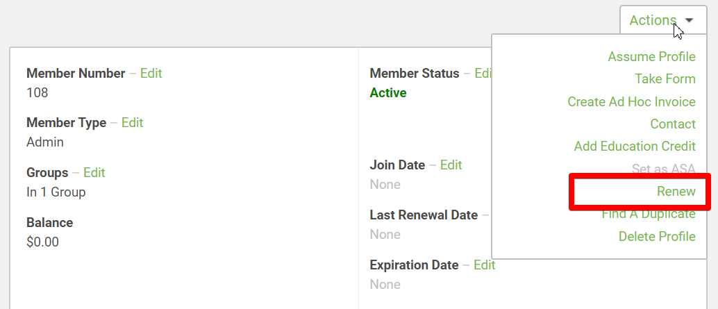Viewport: 718px width, 309px height.
Task: Click the greyed Set as ASA item
Action: [664, 169]
